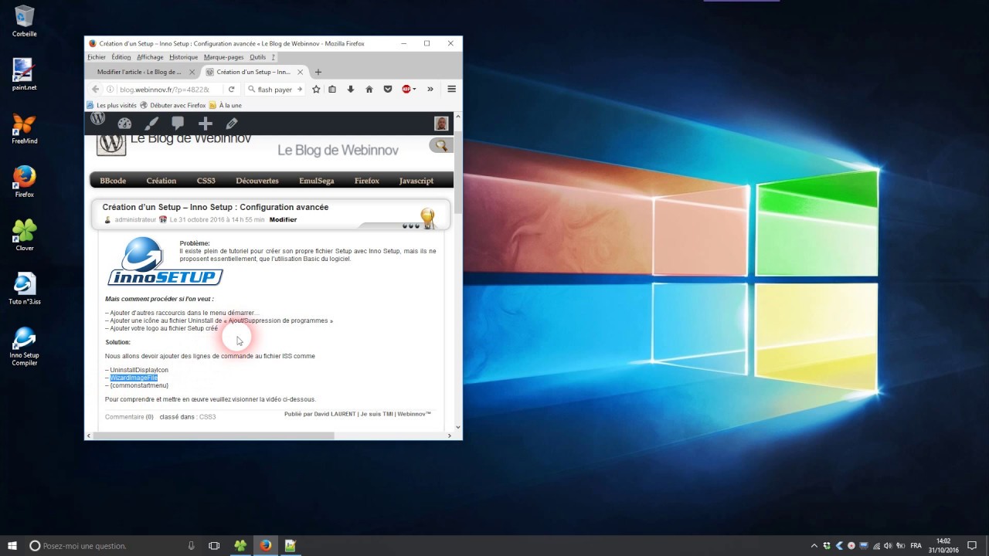Go to the Firefox home page icon

(x=369, y=90)
